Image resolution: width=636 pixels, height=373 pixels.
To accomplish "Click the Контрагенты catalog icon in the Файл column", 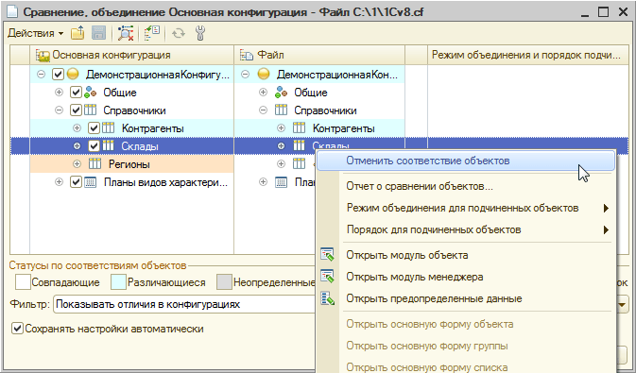I will [299, 128].
